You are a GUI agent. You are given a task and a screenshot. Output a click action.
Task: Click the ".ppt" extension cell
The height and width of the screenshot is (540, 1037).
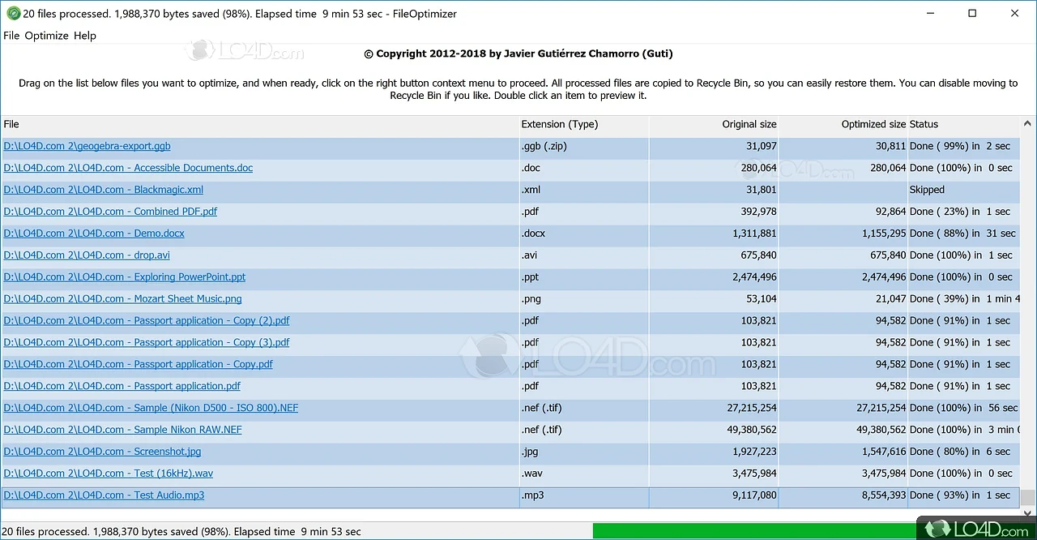531,277
